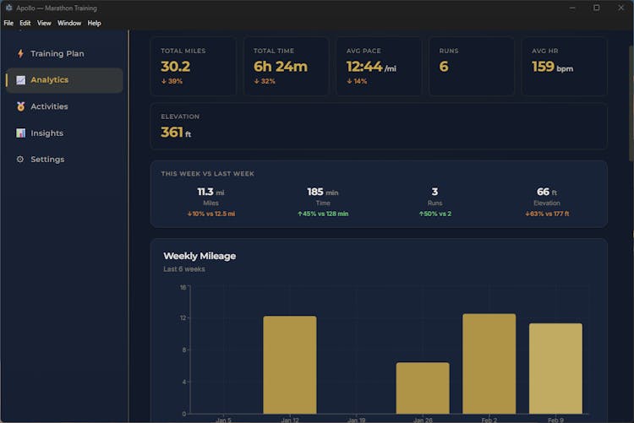The image size is (634, 423).
Task: Minimize the Apollo window
Action: pyautogui.click(x=572, y=8)
